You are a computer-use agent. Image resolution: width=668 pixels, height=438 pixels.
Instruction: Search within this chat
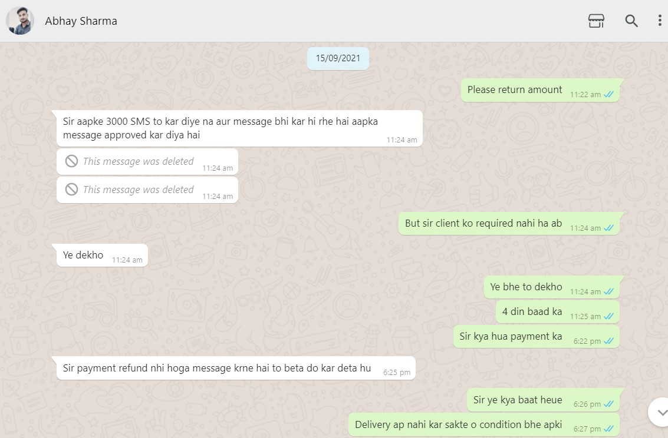coord(631,21)
